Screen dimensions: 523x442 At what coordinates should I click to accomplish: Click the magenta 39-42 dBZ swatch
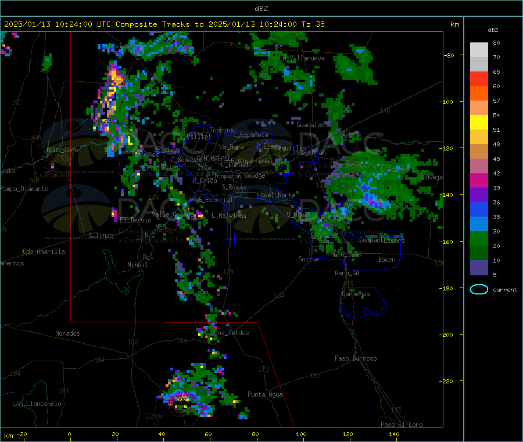pyautogui.click(x=479, y=180)
